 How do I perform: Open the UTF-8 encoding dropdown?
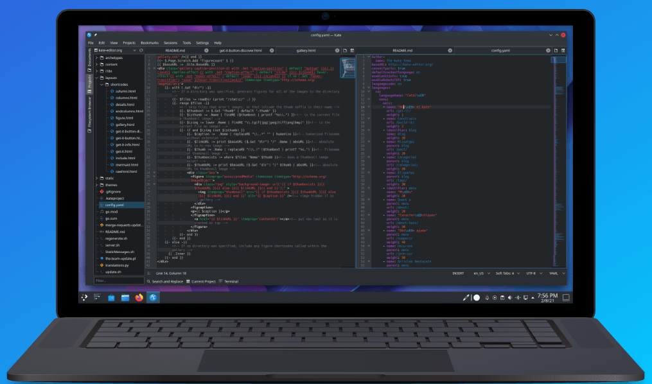[x=534, y=274]
